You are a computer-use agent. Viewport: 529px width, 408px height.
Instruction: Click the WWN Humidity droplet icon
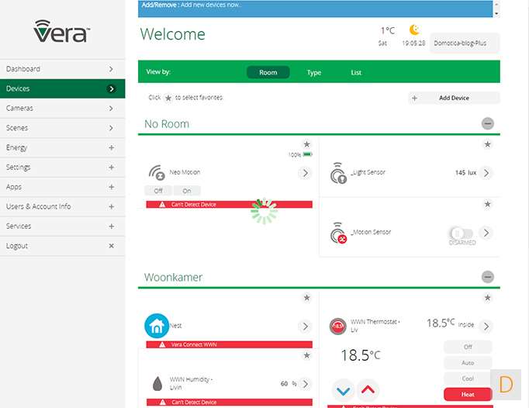(x=156, y=383)
